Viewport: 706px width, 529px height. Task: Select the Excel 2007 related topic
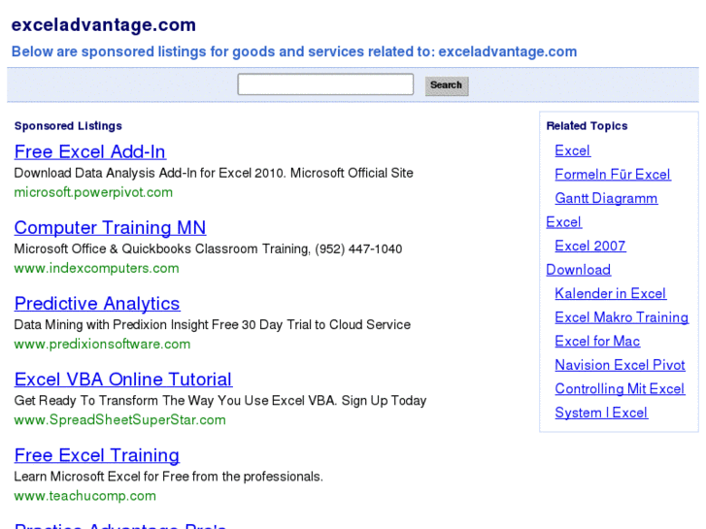pos(590,246)
